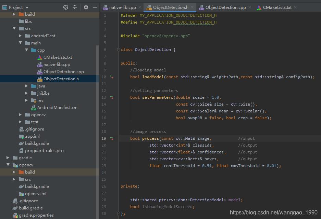Expand the opencv folder under src
The width and height of the screenshot is (321, 219).
20,115
